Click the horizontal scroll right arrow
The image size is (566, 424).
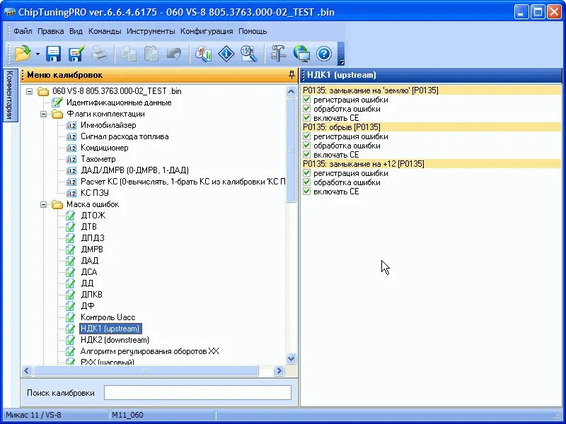279,370
